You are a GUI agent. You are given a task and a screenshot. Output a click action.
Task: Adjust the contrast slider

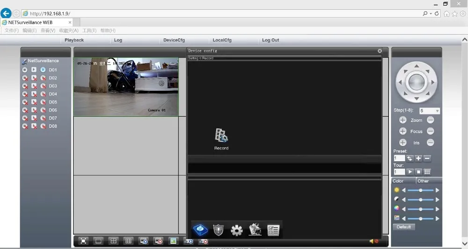click(x=421, y=200)
